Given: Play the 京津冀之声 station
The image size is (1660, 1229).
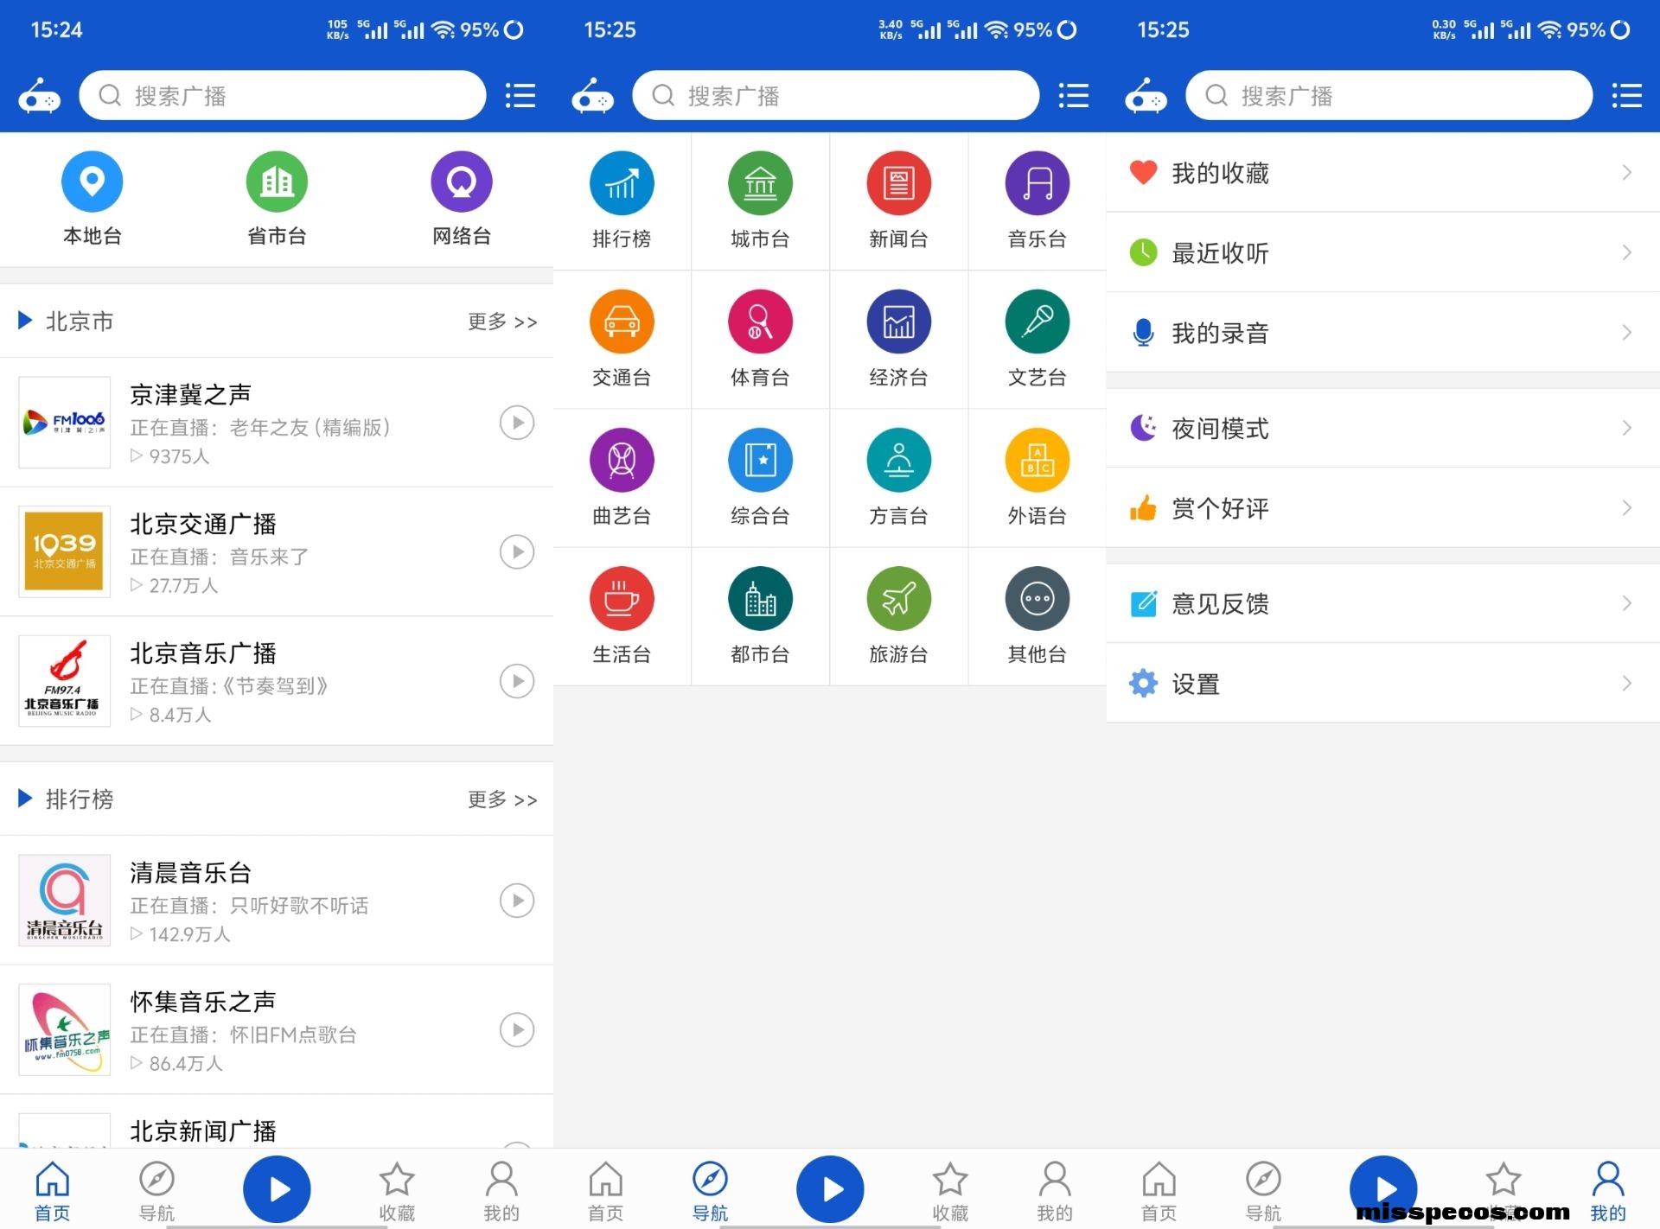Looking at the screenshot, I should coord(517,423).
